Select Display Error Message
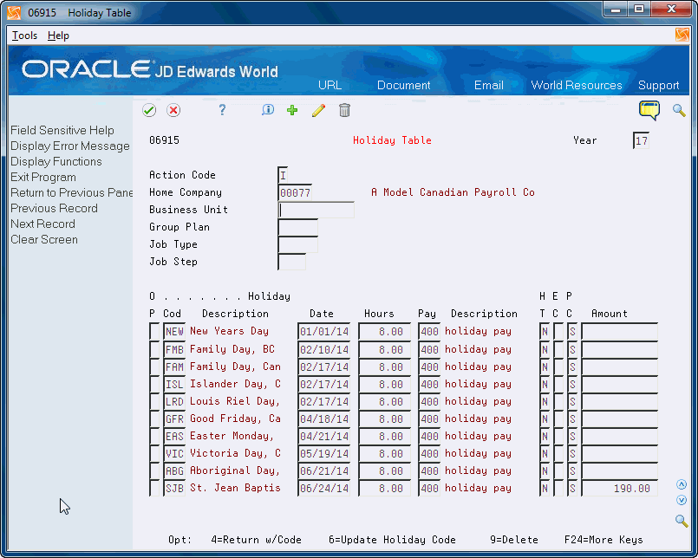The width and height of the screenshot is (698, 558). [x=70, y=146]
